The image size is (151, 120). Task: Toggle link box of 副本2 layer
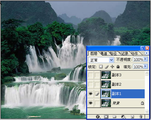[97, 84]
